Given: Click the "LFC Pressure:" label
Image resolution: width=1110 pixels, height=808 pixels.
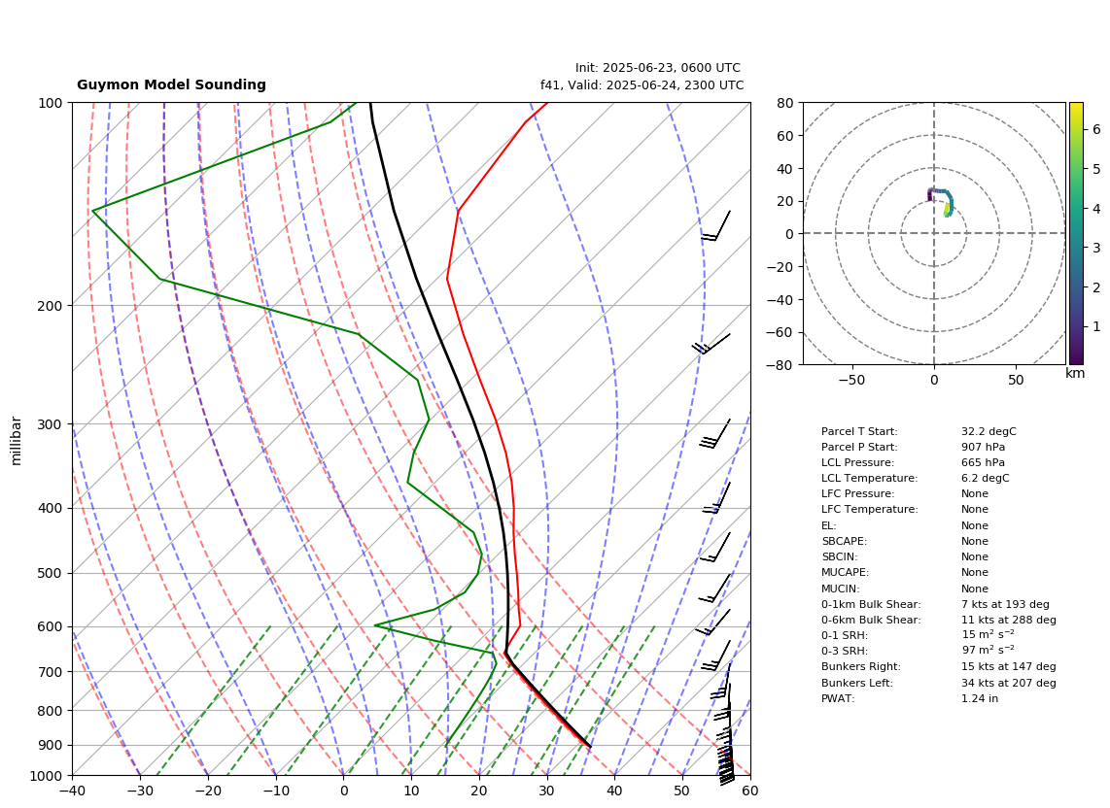Looking at the screenshot, I should tap(857, 494).
